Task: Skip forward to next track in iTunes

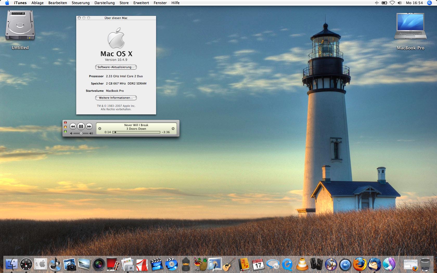Action: click(x=89, y=126)
